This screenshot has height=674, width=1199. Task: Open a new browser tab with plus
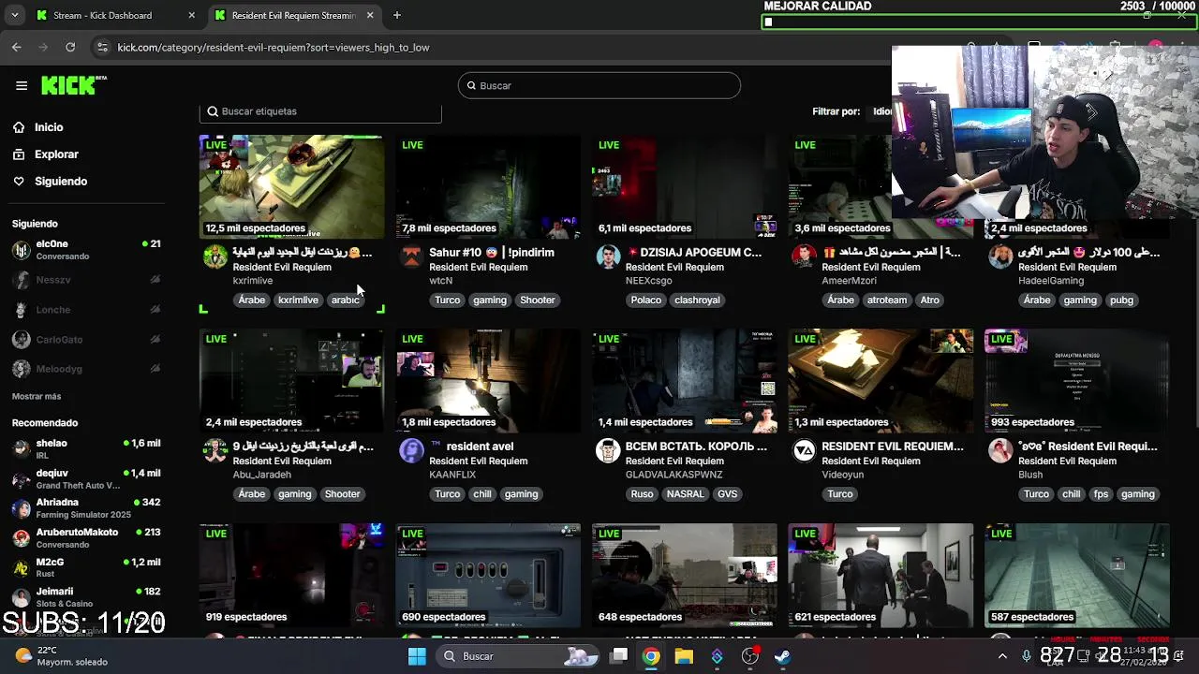[397, 15]
